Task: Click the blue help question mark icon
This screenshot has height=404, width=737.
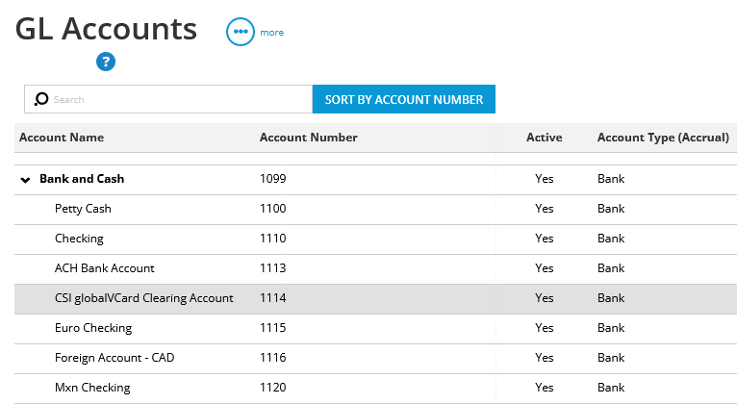Action: (x=106, y=62)
